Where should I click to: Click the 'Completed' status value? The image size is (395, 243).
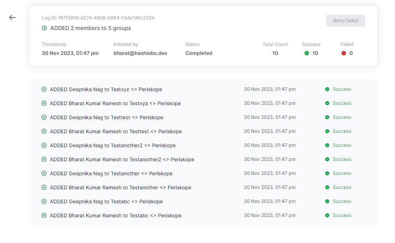pos(199,53)
